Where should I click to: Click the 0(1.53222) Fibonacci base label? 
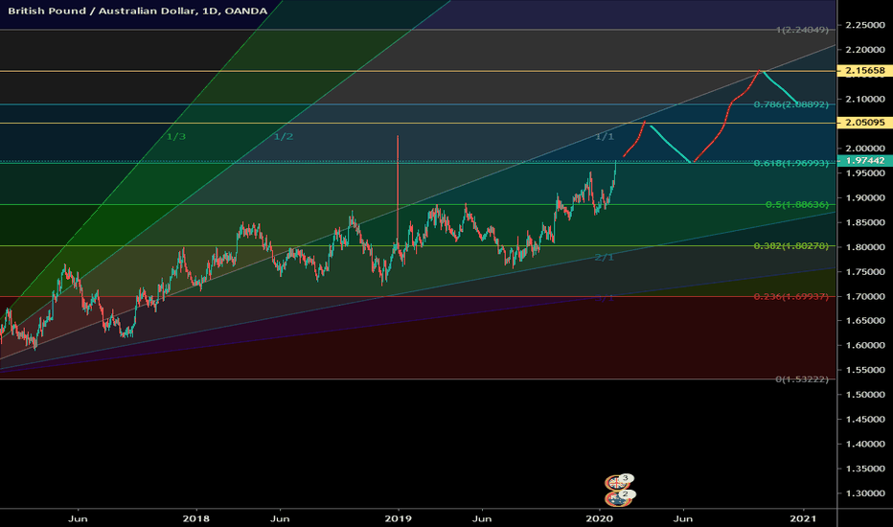pyautogui.click(x=802, y=379)
